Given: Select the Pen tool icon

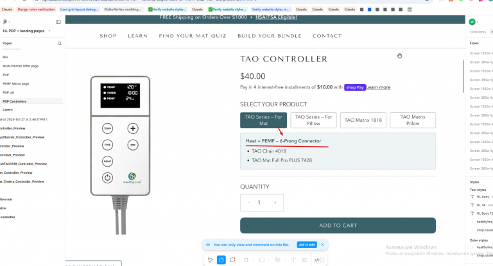Looking at the screenshot, I should 277,260.
